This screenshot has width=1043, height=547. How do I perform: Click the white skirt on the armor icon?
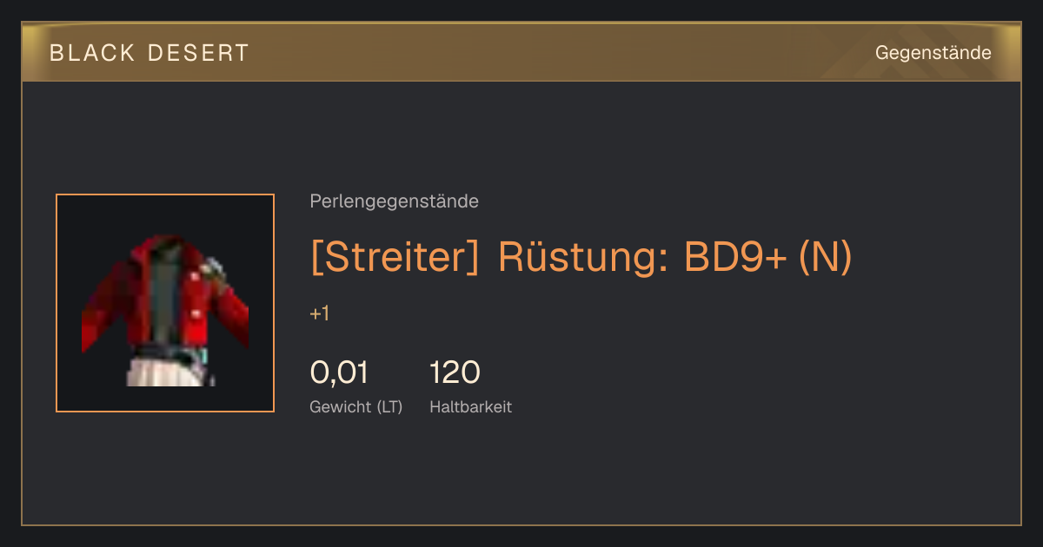point(168,371)
